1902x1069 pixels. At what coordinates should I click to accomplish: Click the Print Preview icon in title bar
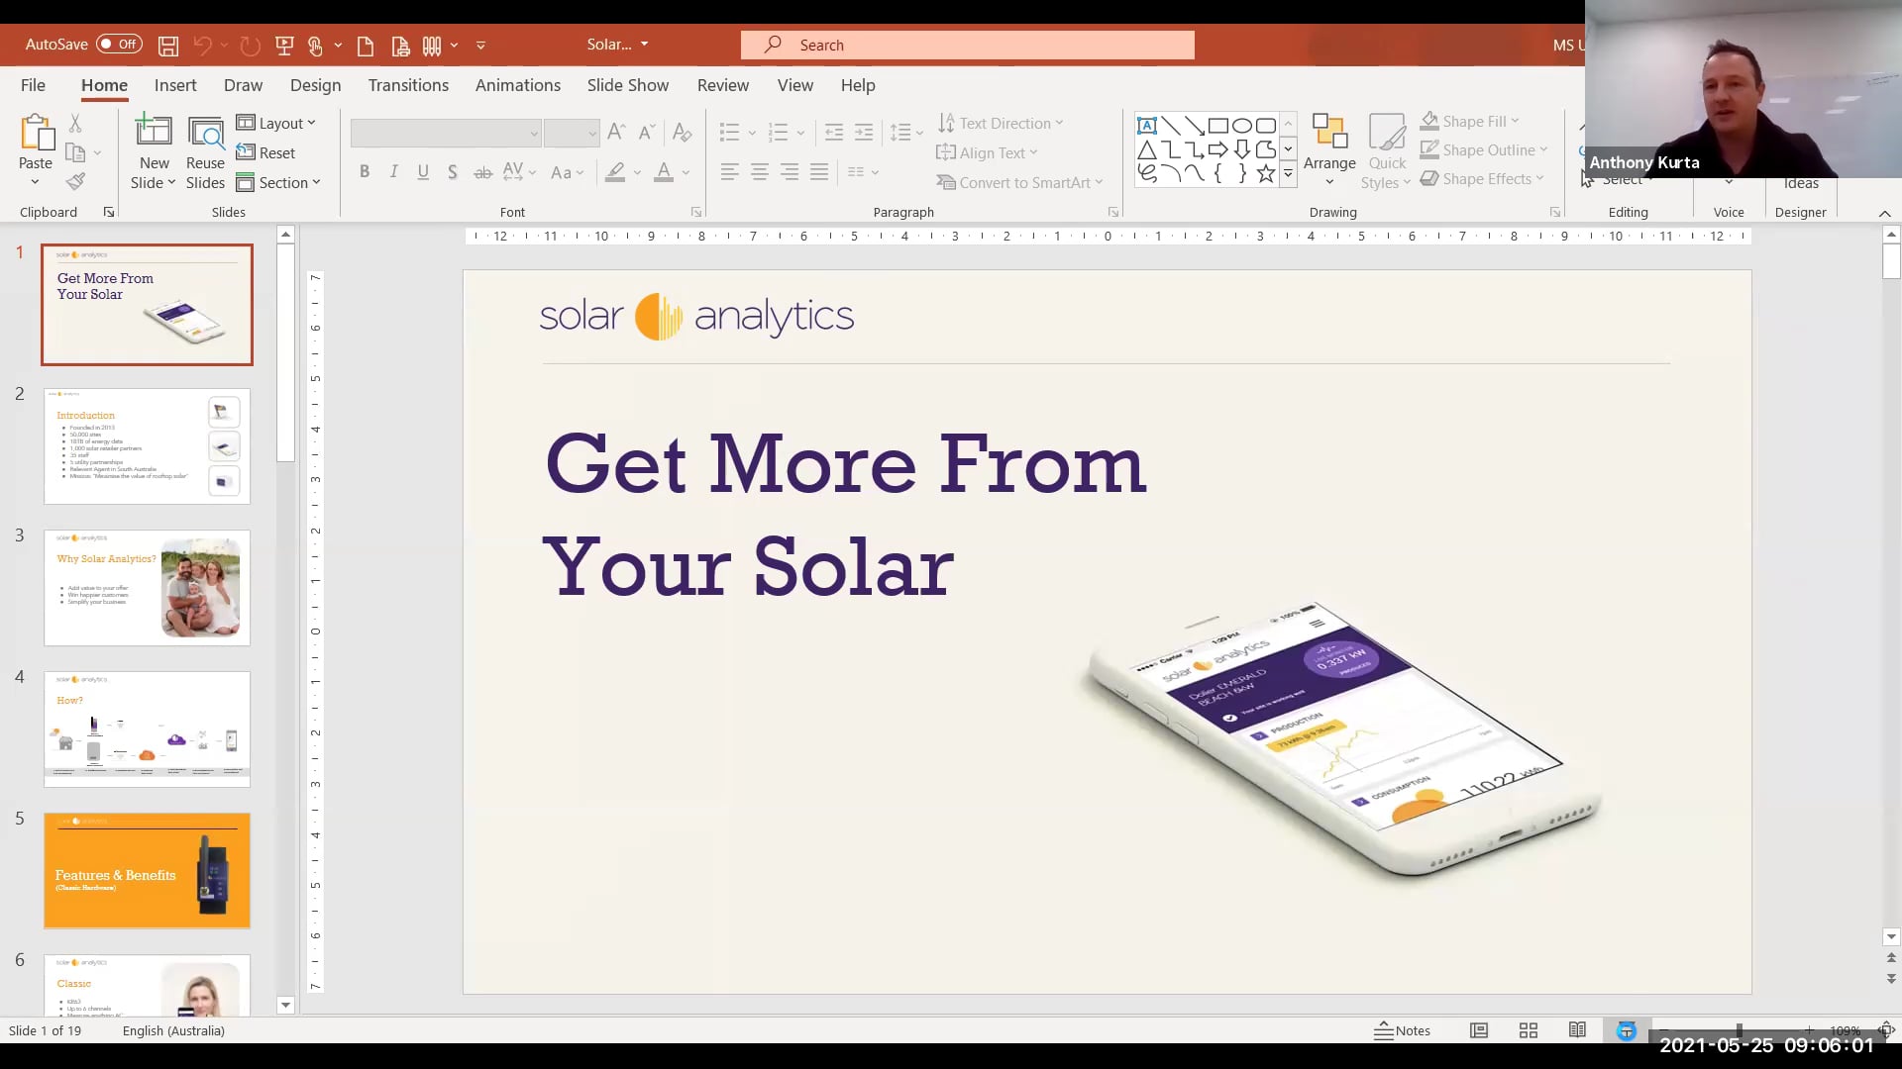pos(400,45)
